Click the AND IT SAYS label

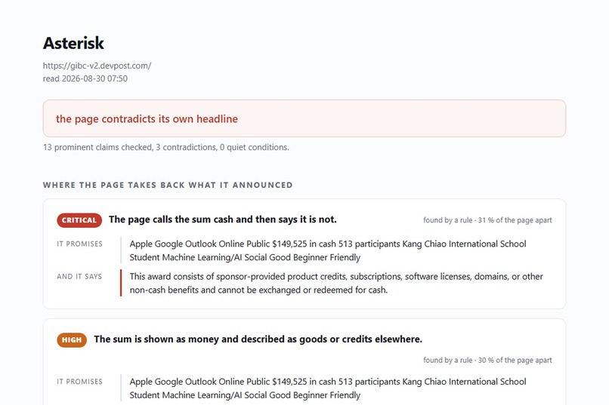79,276
